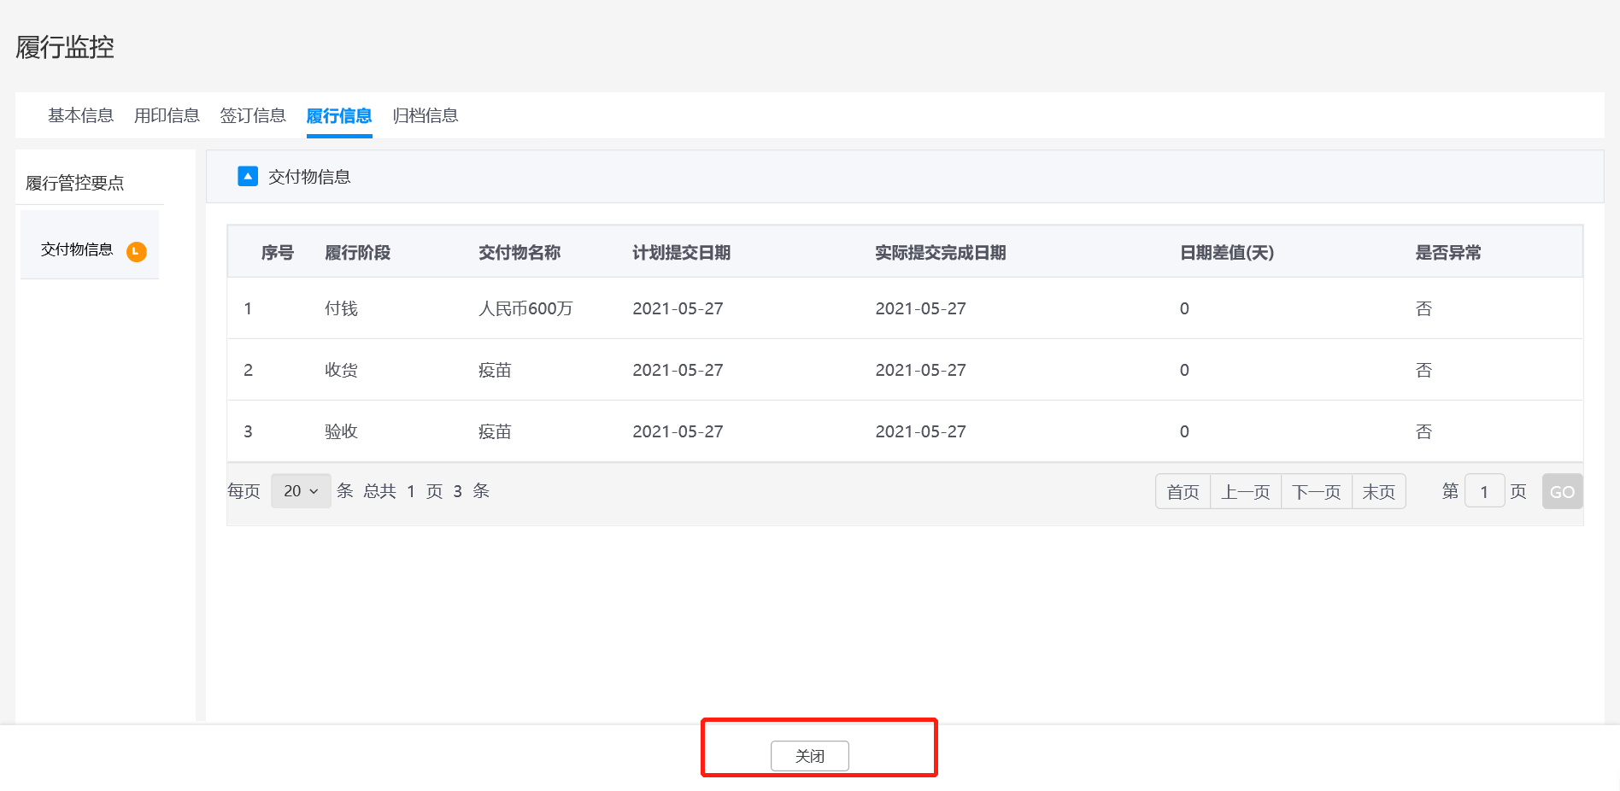Click the 关闭 button

(x=809, y=756)
